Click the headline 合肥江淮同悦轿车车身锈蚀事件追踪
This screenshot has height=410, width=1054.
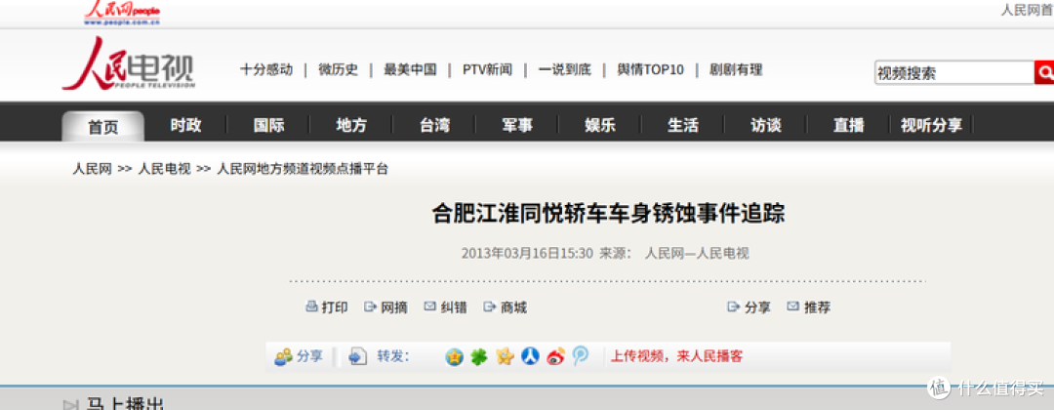[x=609, y=214]
